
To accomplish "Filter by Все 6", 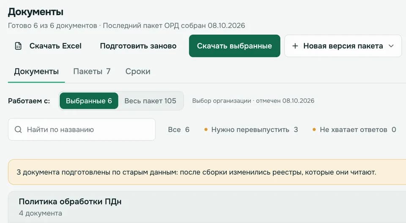I will 178,129.
